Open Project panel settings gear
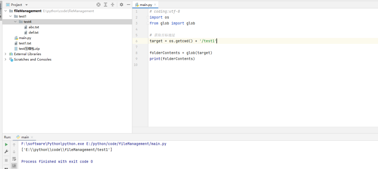Viewport: 378px width, 169px height. 121,5
